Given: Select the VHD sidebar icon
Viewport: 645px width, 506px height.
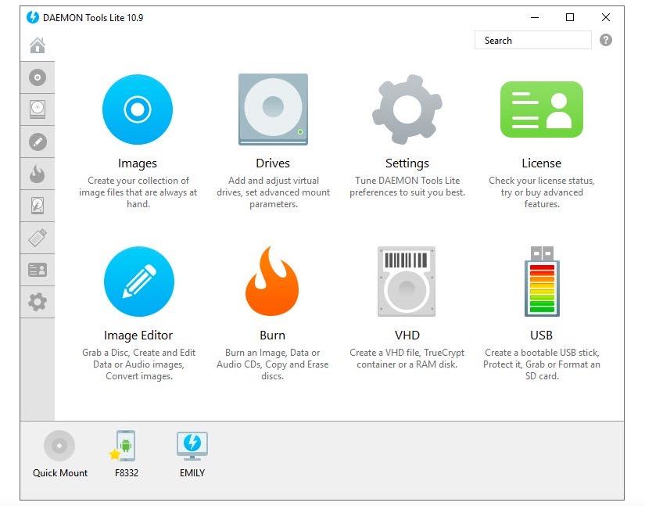Looking at the screenshot, I should point(38,206).
